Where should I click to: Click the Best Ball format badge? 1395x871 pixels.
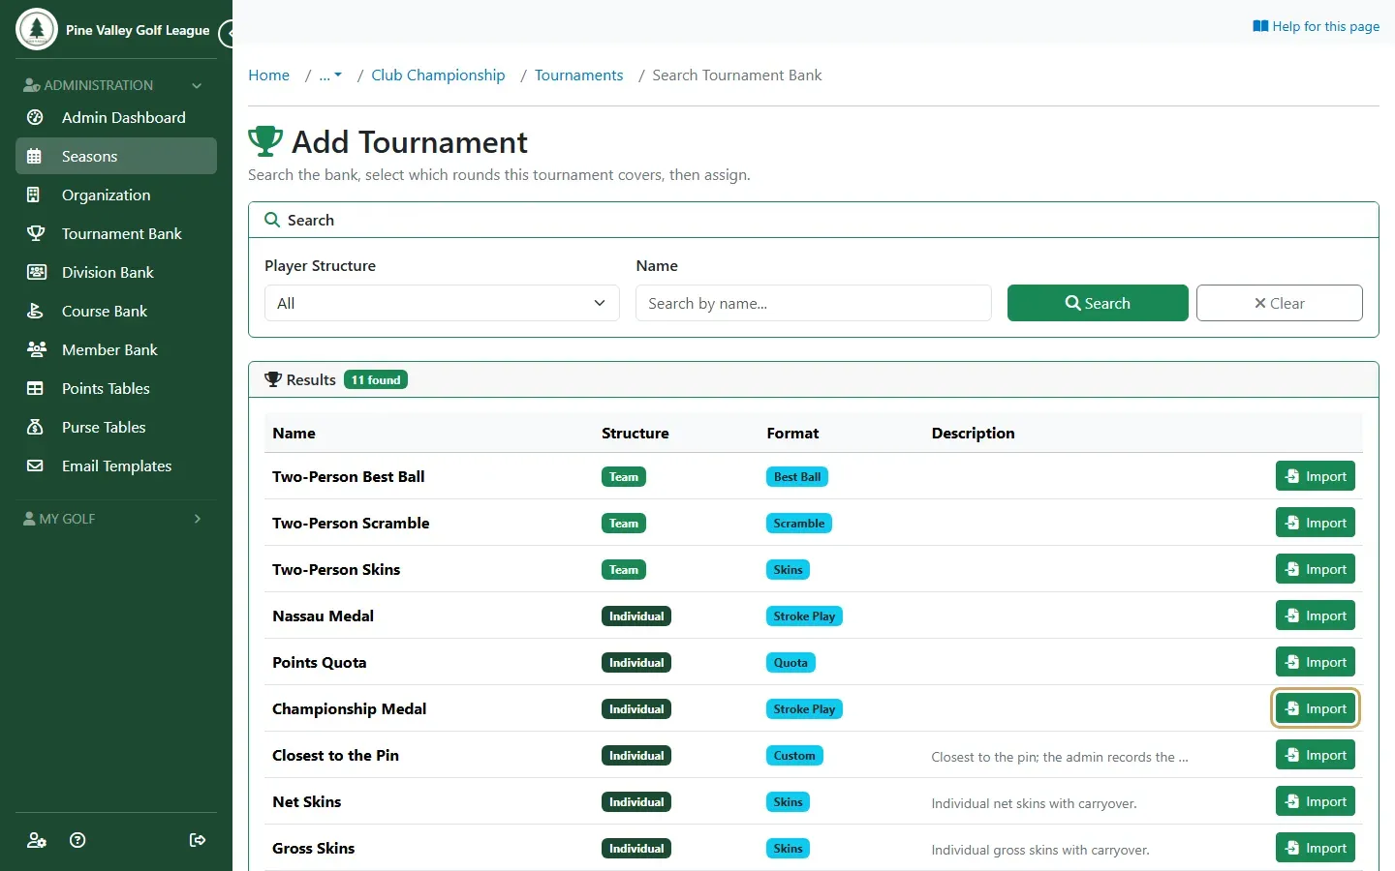tap(797, 476)
